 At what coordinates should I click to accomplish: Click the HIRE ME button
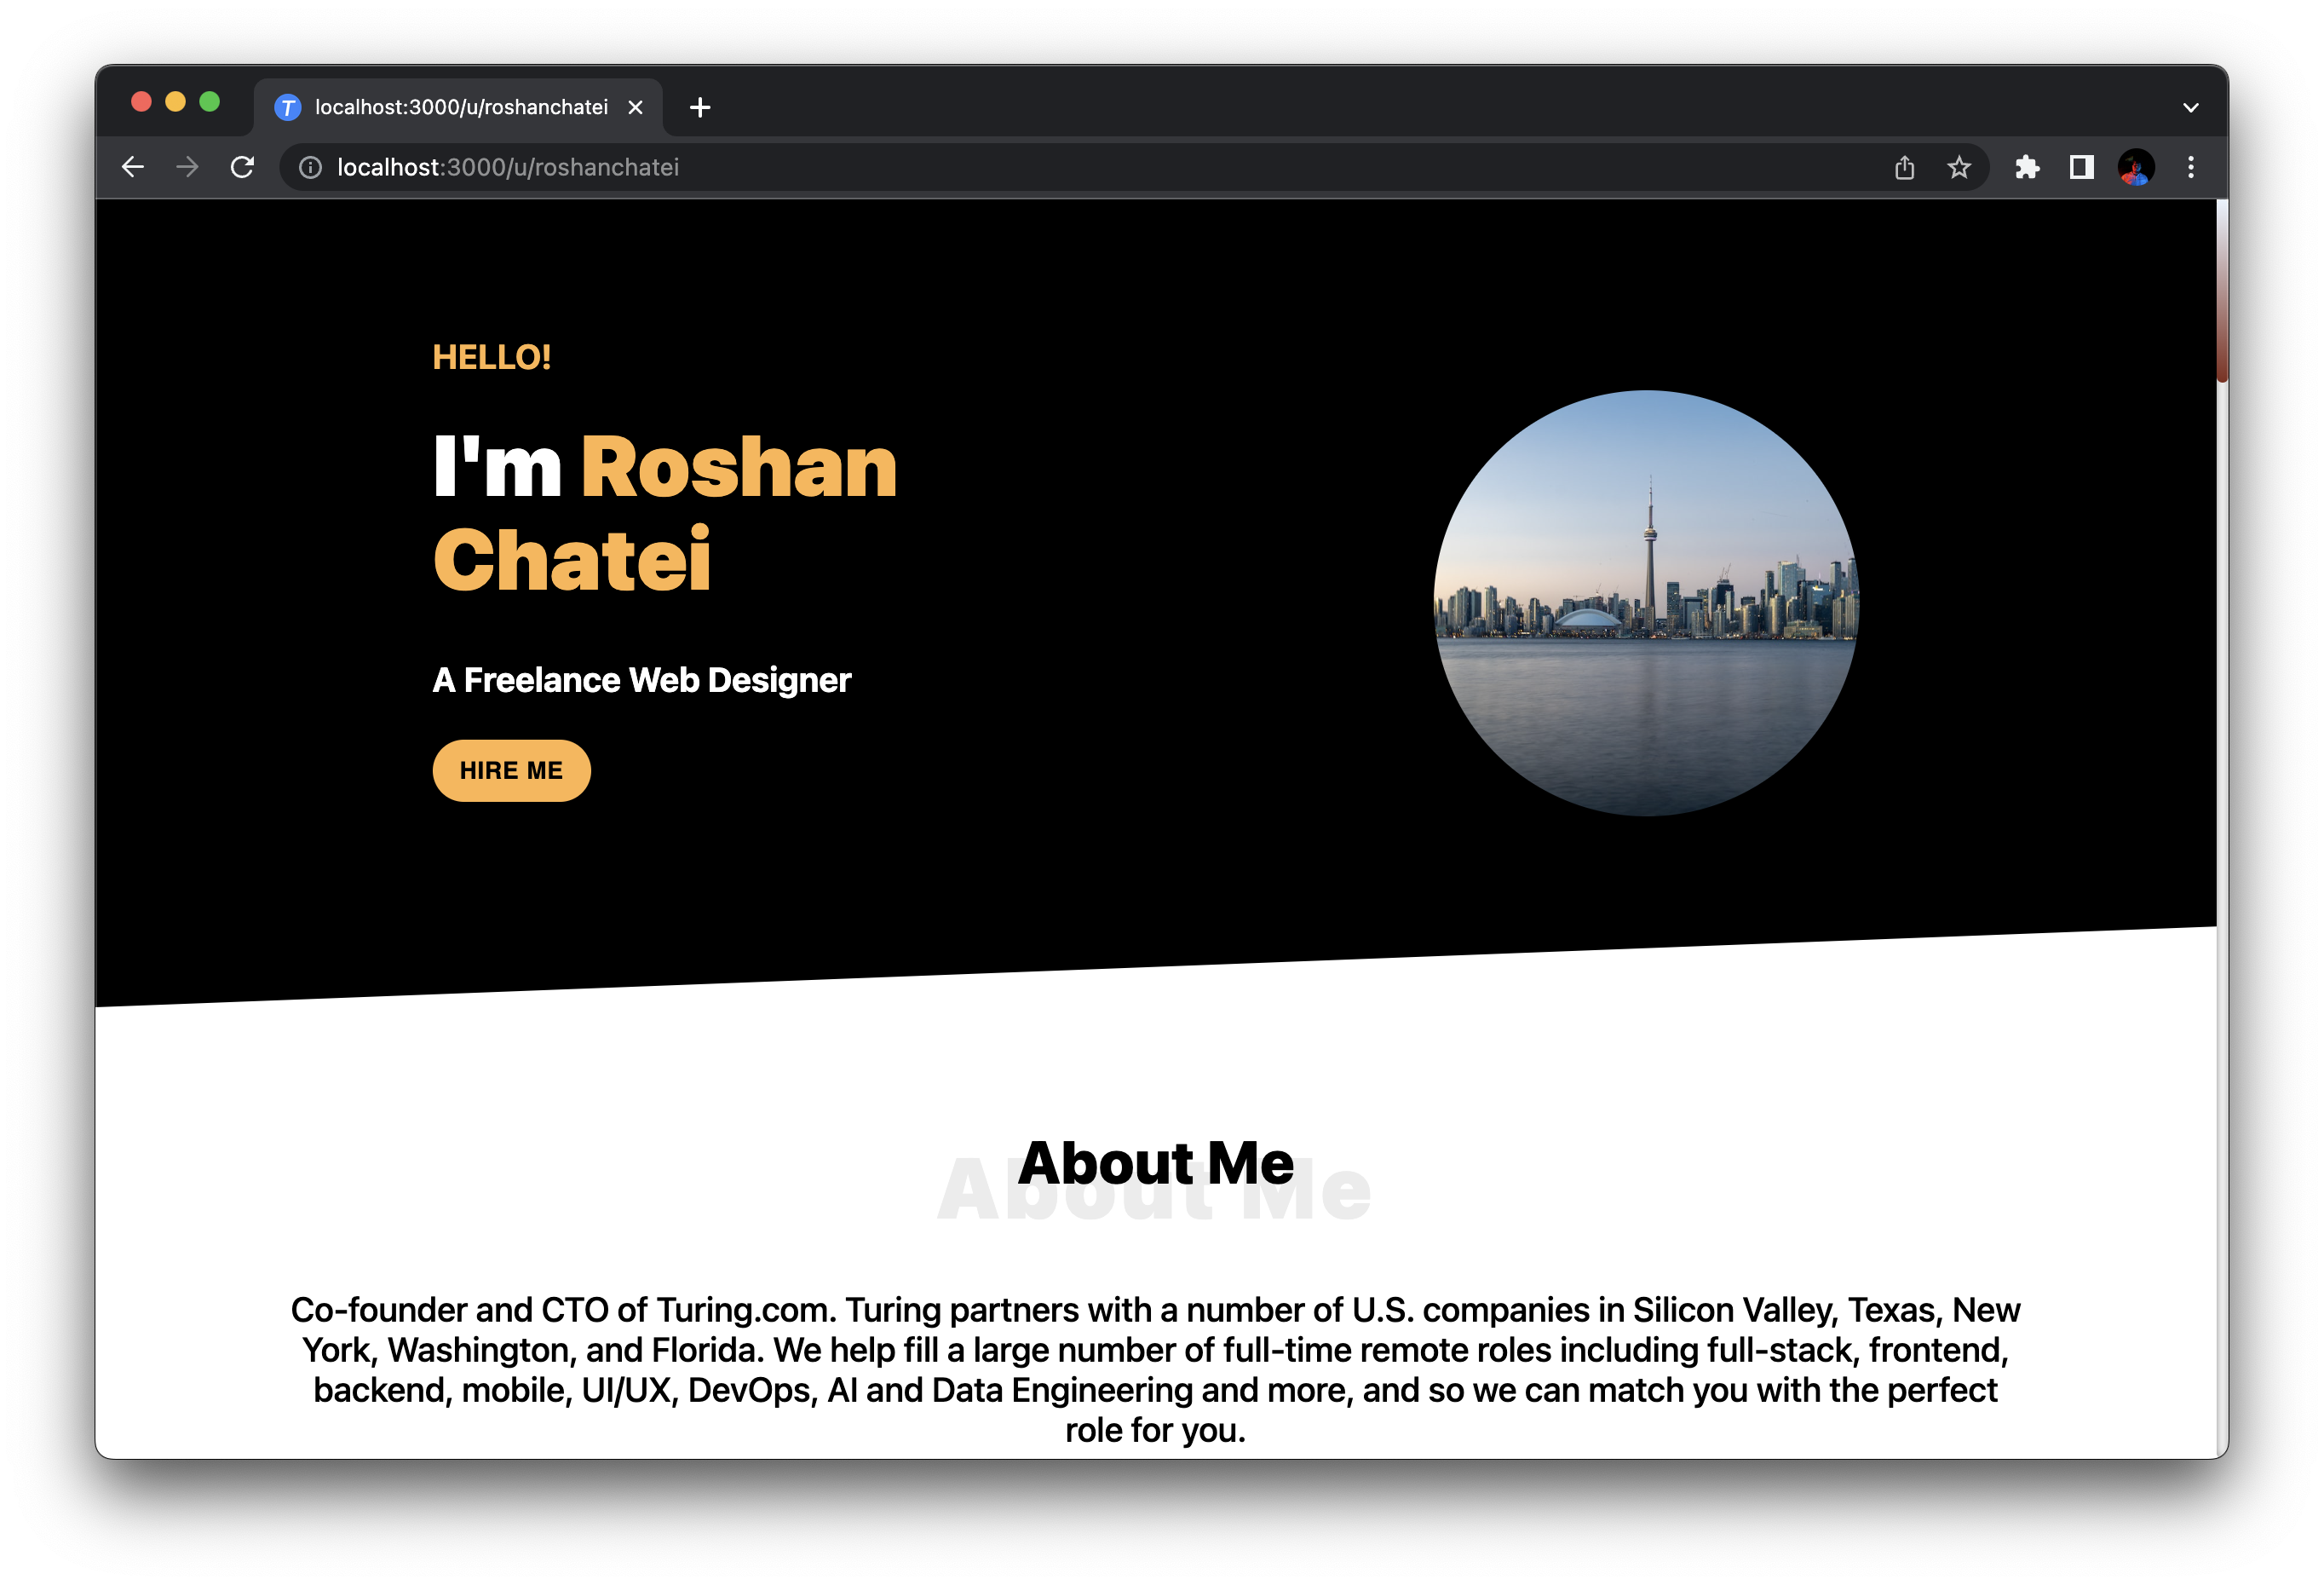[511, 771]
